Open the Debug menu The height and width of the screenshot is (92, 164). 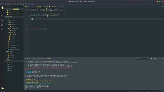pyautogui.click(x=22, y=4)
